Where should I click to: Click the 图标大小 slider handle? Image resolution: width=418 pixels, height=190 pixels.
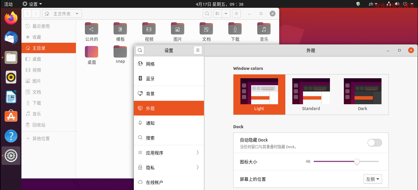click(357, 162)
